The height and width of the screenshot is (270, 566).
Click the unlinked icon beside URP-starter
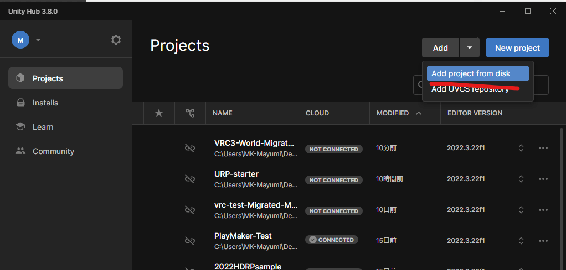click(190, 179)
